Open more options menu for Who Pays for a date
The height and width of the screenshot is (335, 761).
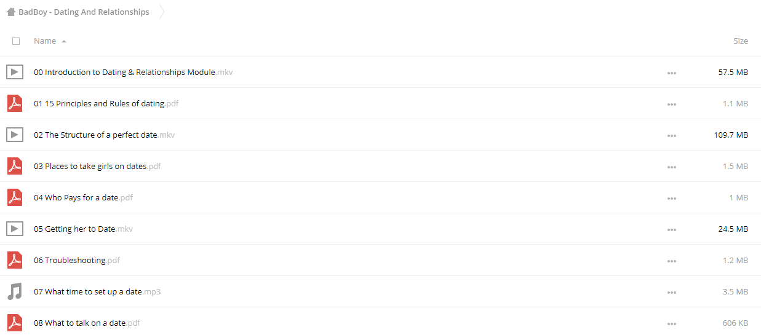click(x=671, y=198)
